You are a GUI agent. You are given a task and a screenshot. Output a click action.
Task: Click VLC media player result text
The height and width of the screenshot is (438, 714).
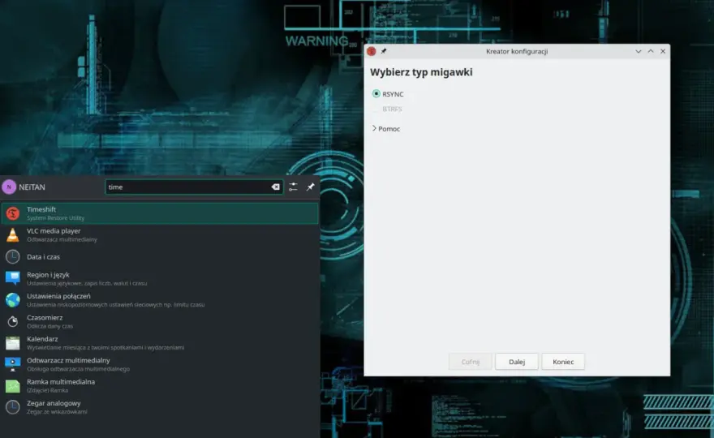pyautogui.click(x=54, y=231)
